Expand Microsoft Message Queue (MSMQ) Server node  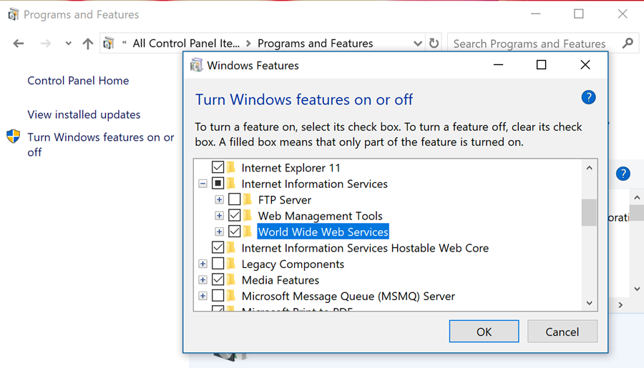203,295
